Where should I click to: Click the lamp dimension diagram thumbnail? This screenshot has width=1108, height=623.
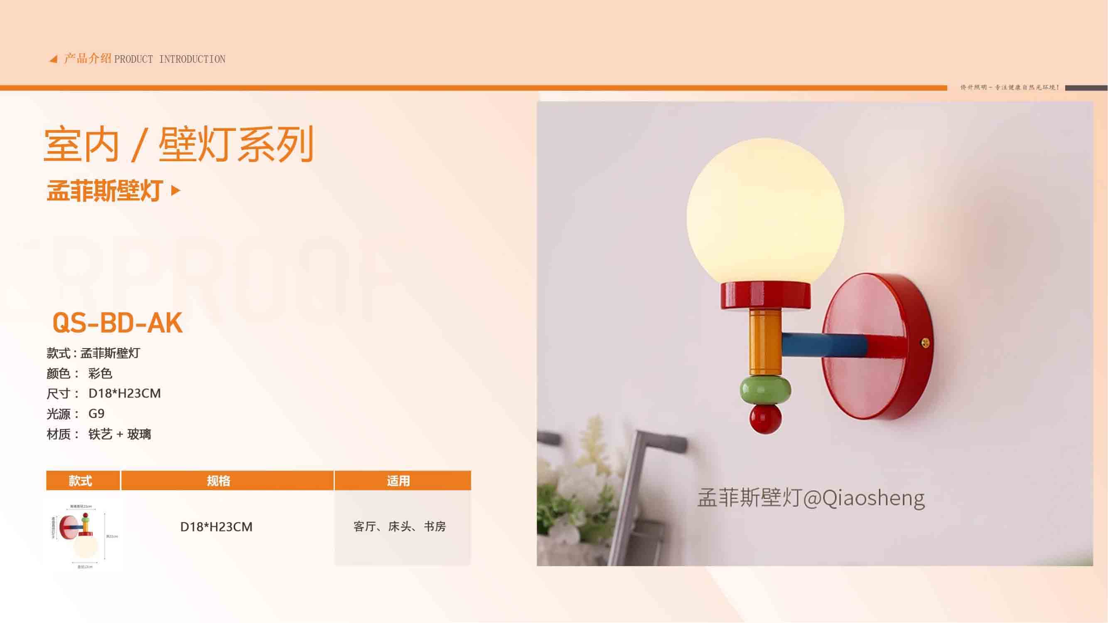coord(84,536)
